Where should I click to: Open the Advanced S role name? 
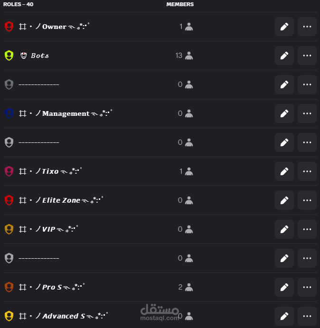(63, 316)
